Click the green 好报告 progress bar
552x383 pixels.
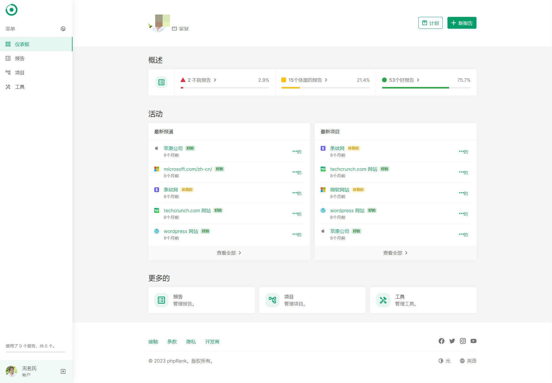pos(415,88)
